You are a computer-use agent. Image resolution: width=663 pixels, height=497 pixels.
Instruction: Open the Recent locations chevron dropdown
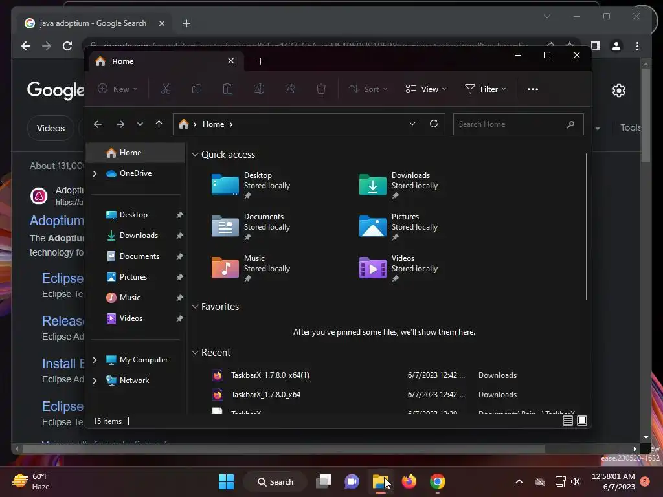[x=140, y=124]
